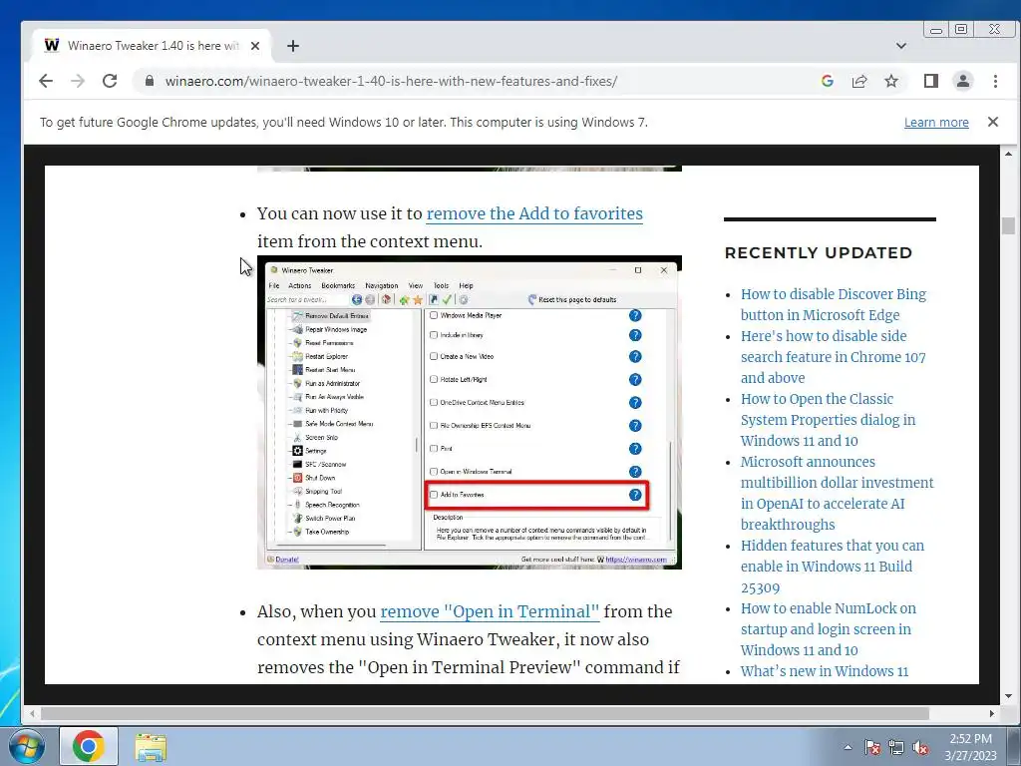The image size is (1021, 766).
Task: Open the tab search dropdown chevron
Action: coord(901,46)
